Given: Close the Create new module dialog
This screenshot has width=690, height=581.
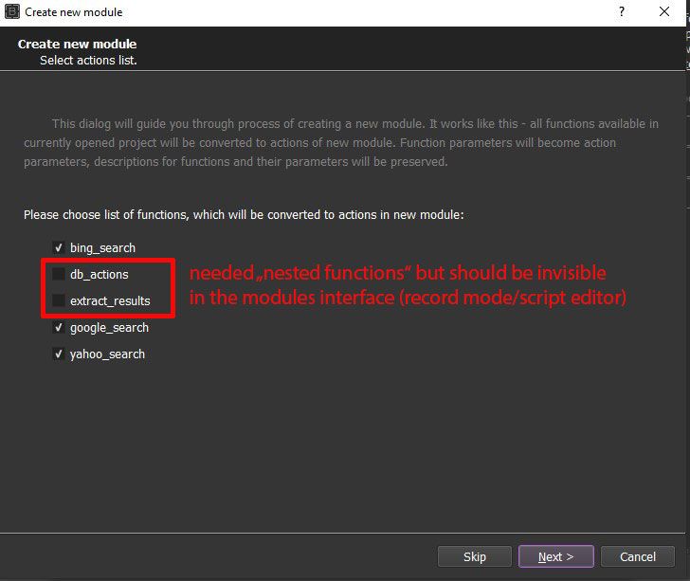Looking at the screenshot, I should point(665,12).
